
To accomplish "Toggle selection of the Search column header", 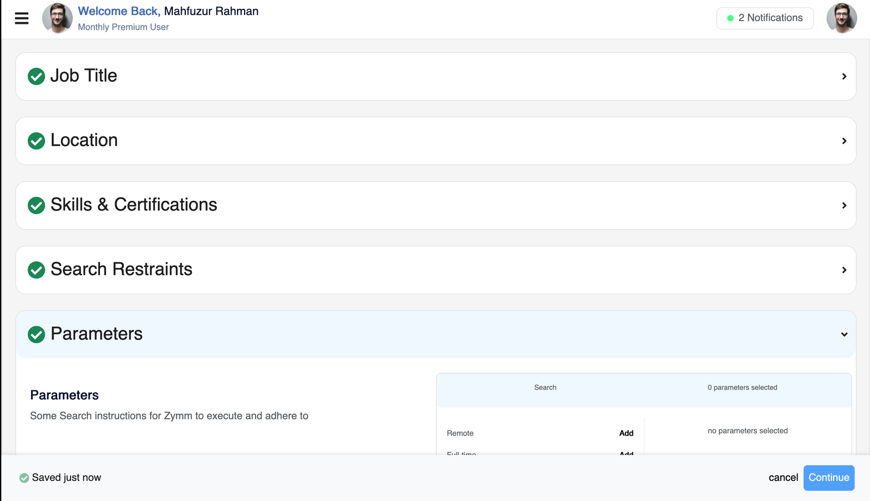I will (x=545, y=387).
